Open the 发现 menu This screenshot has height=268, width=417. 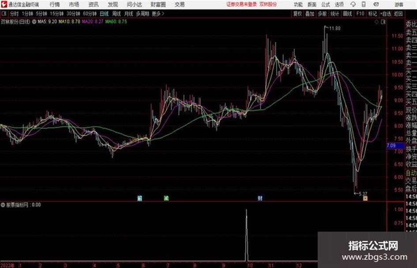113,4
